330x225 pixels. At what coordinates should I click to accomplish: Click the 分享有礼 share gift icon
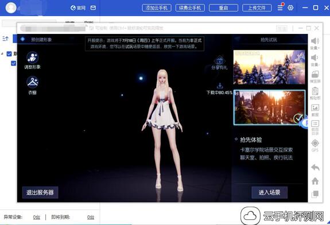pos(219,63)
